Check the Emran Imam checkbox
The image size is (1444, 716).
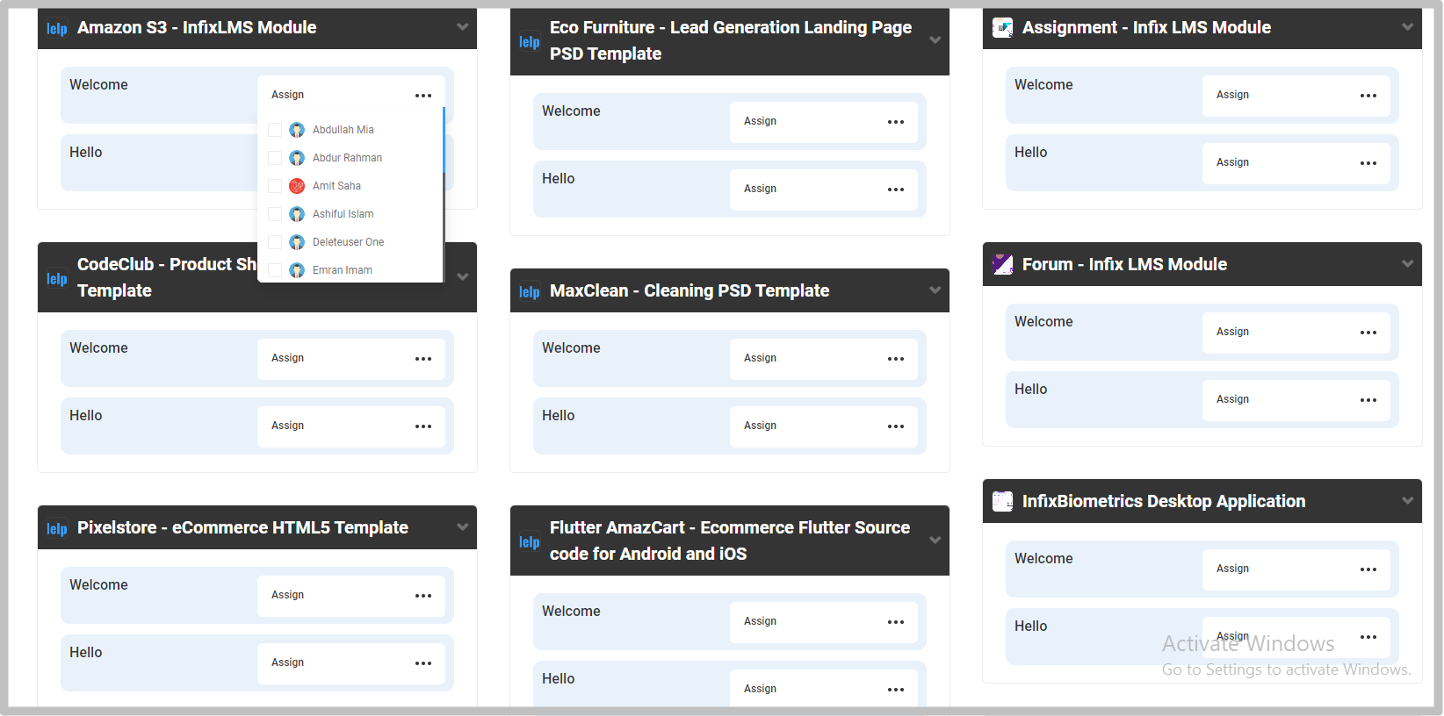point(275,270)
